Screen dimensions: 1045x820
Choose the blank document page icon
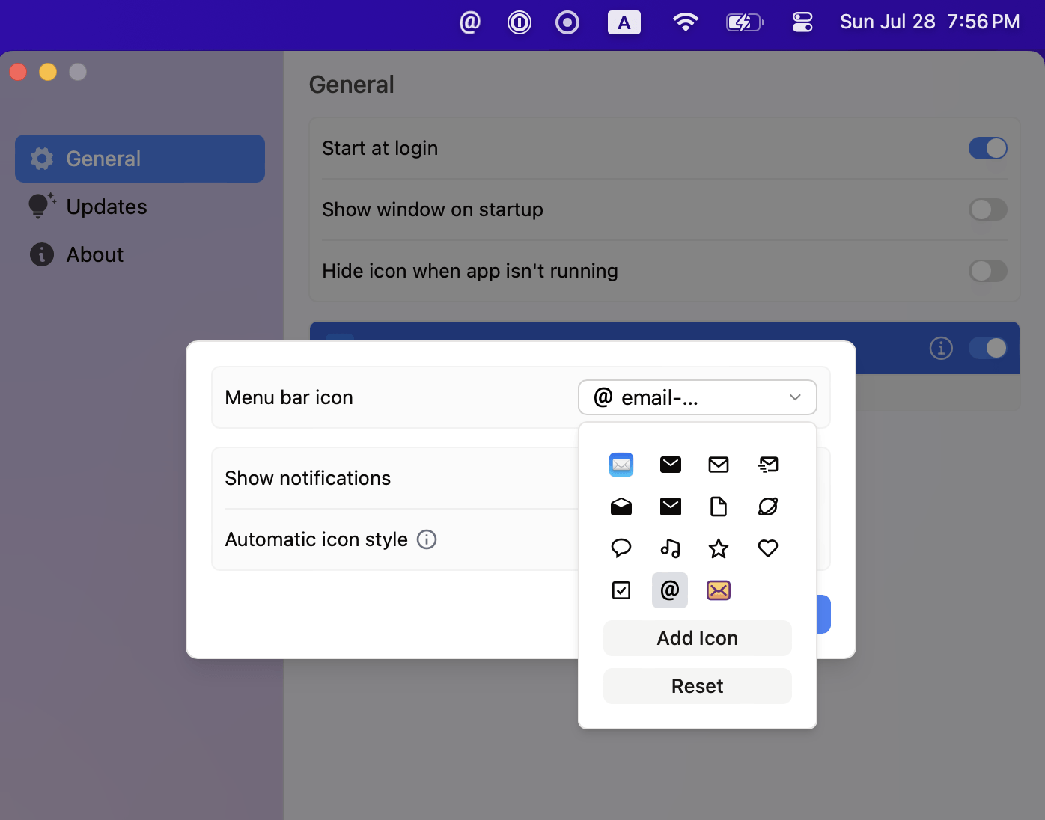coord(719,507)
